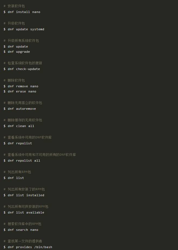Click the "# 删除缓存的无用软件包" comment

[x=23, y=120]
